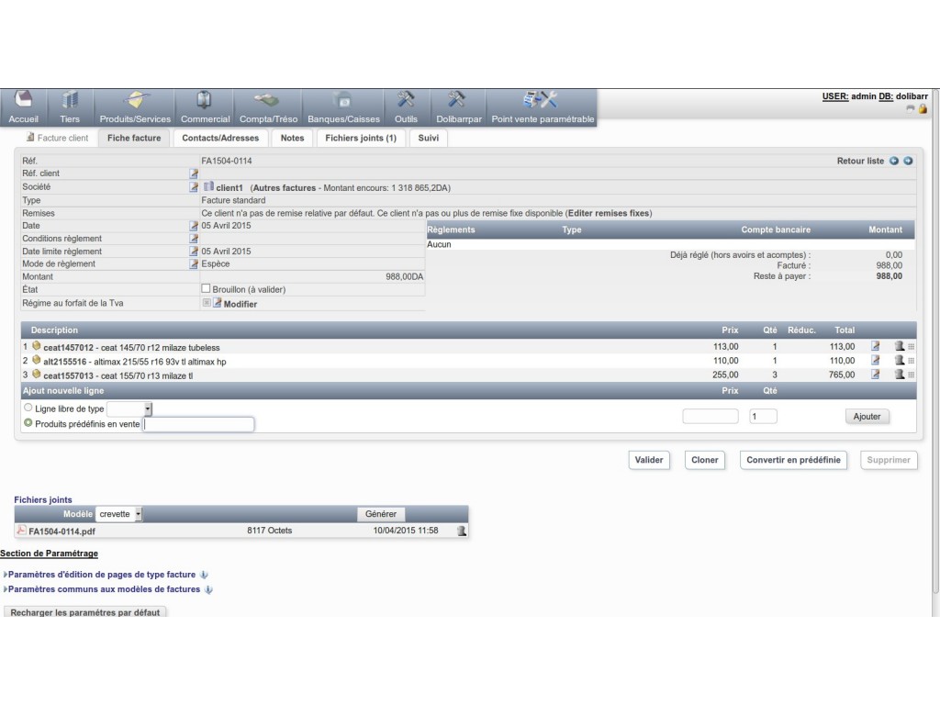Click the lock logout icon
Screen dimensions: 940x705
[x=923, y=108]
